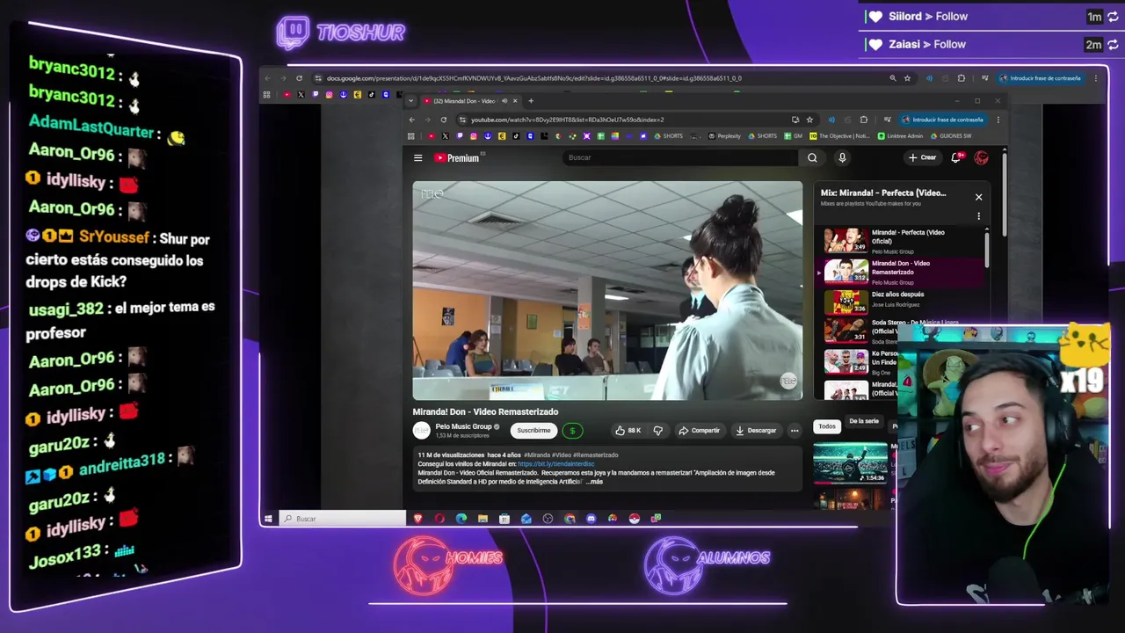The width and height of the screenshot is (1125, 633).
Task: Click the Descargar download button
Action: coord(756,431)
